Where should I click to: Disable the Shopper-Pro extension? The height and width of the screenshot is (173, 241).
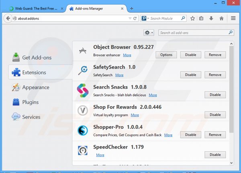(x=190, y=135)
